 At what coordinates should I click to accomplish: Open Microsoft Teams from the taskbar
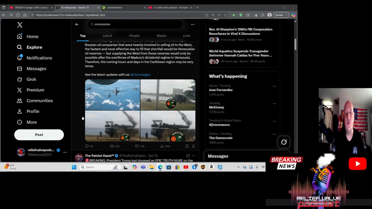tap(143, 167)
